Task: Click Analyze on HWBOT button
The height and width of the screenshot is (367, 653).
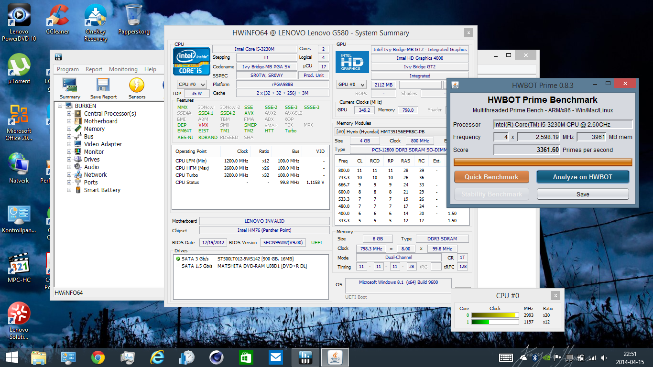Action: (x=583, y=177)
